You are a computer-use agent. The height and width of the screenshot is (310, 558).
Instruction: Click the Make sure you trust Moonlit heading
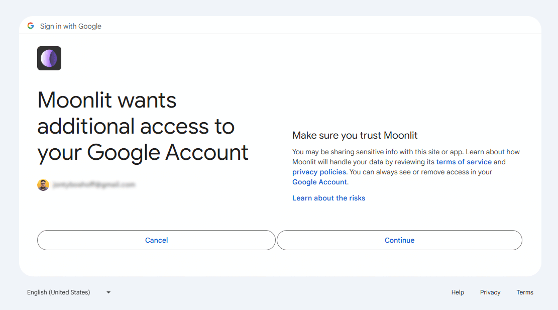355,135
